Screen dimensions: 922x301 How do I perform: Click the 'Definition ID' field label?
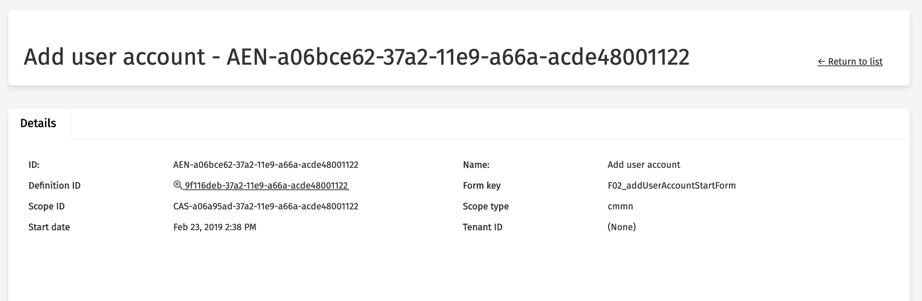pos(54,186)
